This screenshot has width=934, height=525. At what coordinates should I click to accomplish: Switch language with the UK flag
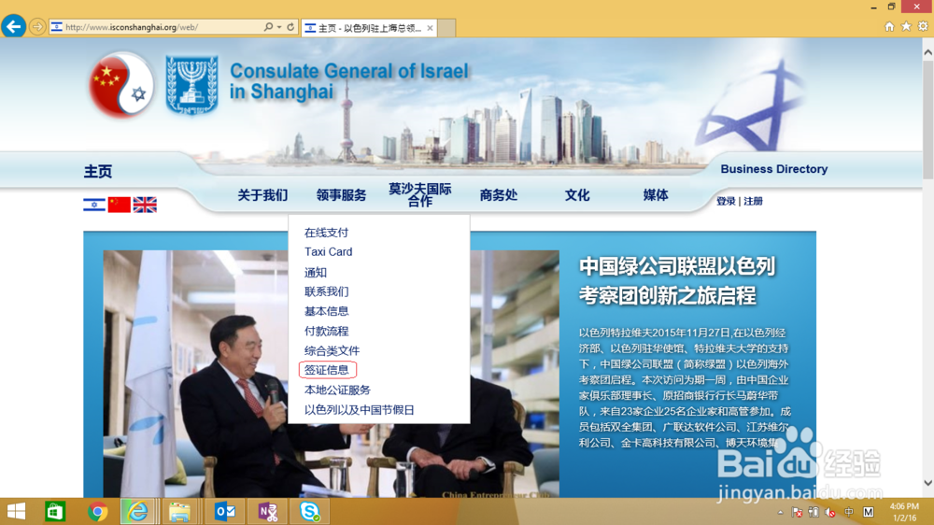pos(145,205)
